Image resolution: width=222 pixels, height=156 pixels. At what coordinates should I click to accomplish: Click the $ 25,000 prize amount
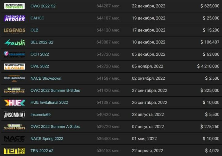211,18
